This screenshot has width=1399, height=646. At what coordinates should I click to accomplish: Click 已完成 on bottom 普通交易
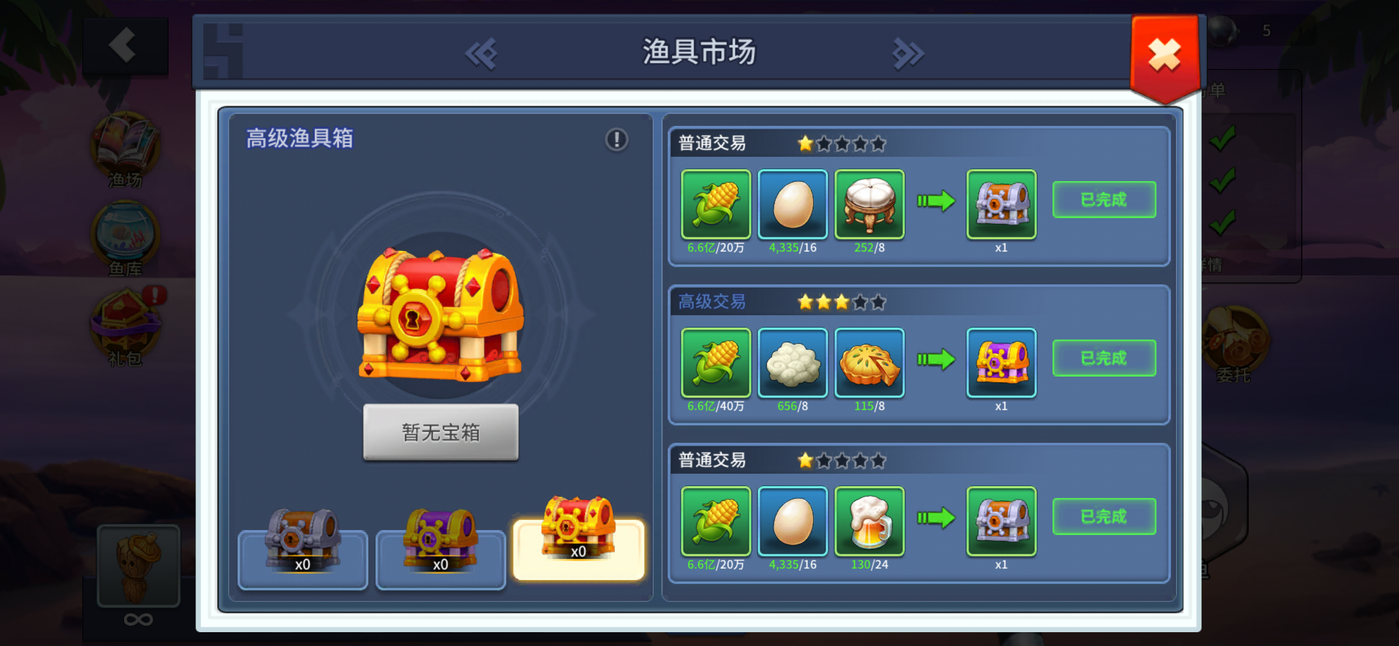(x=1104, y=516)
